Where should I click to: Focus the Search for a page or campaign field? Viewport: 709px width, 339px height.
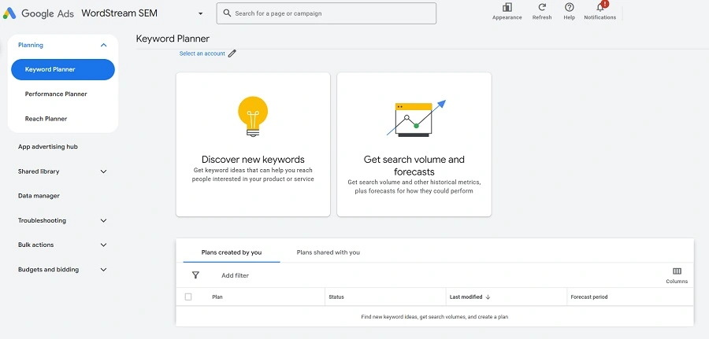326,13
